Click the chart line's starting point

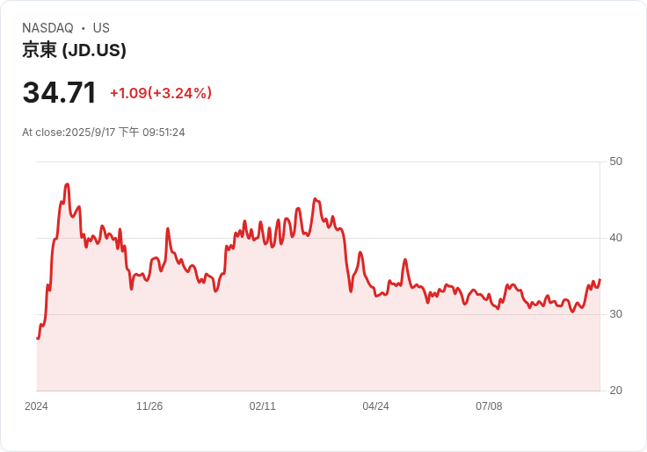click(38, 338)
